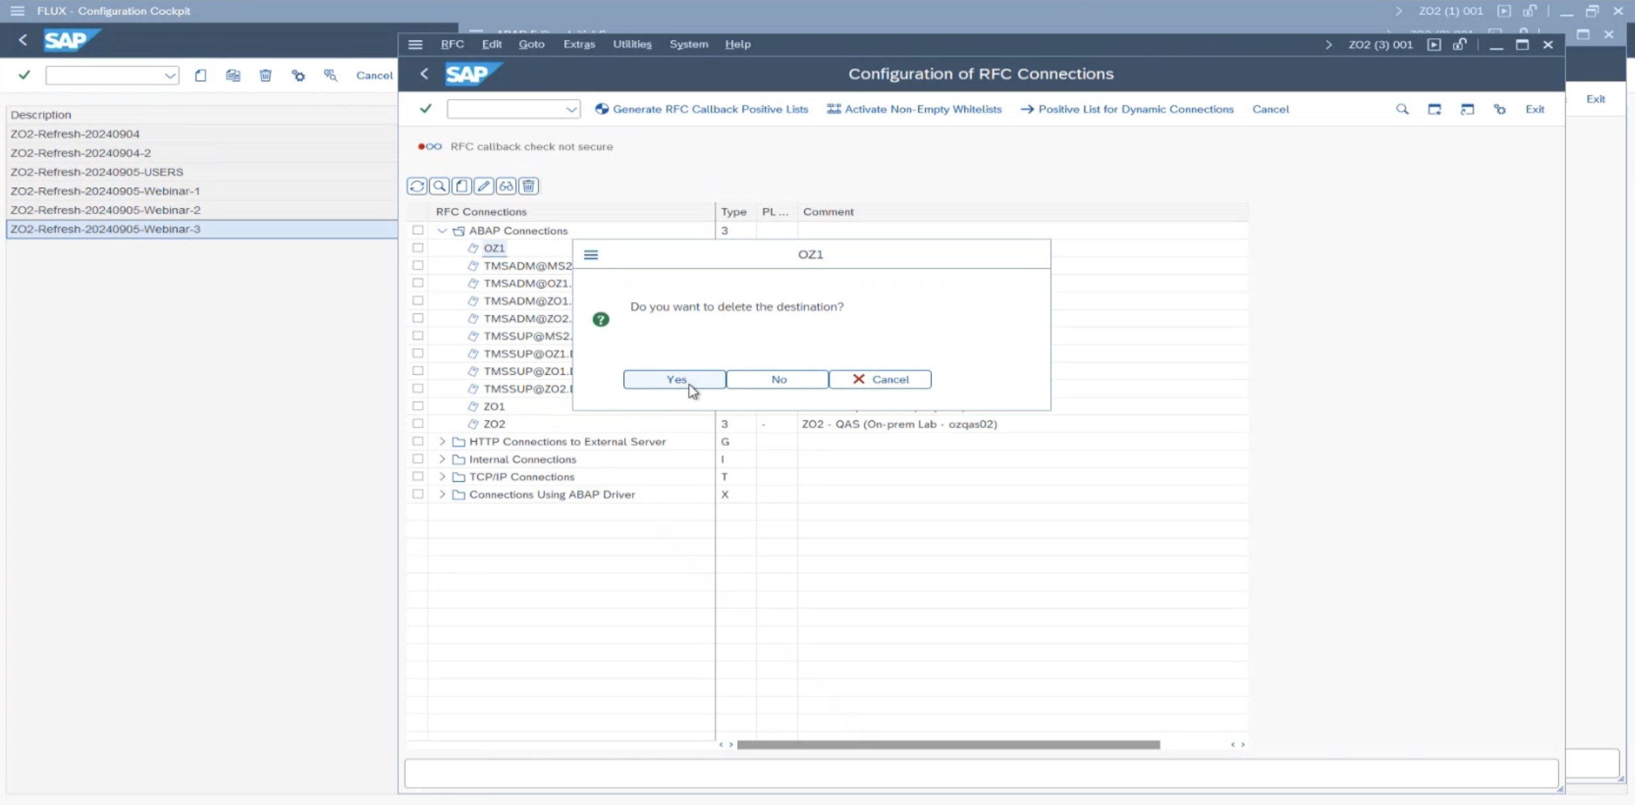The width and height of the screenshot is (1635, 805).
Task: Open the Edit menu
Action: 492,44
